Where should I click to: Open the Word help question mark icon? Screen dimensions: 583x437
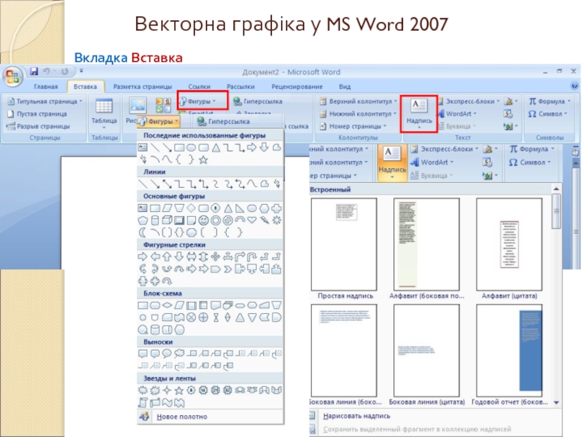[x=574, y=86]
